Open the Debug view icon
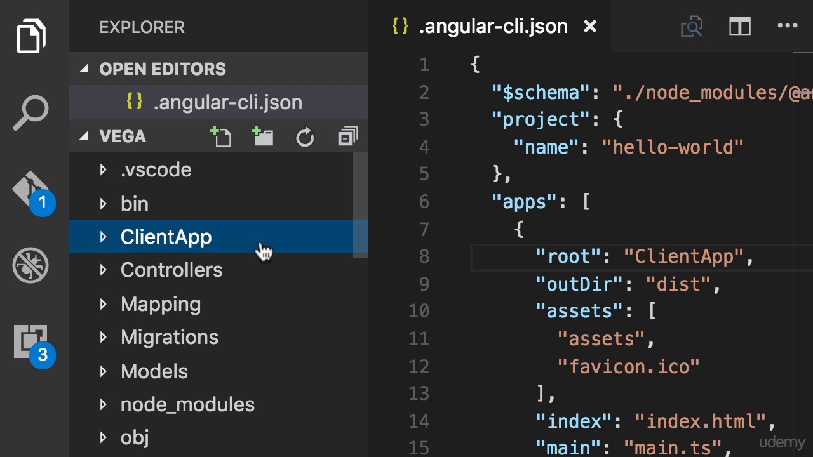This screenshot has width=813, height=457. point(30,265)
